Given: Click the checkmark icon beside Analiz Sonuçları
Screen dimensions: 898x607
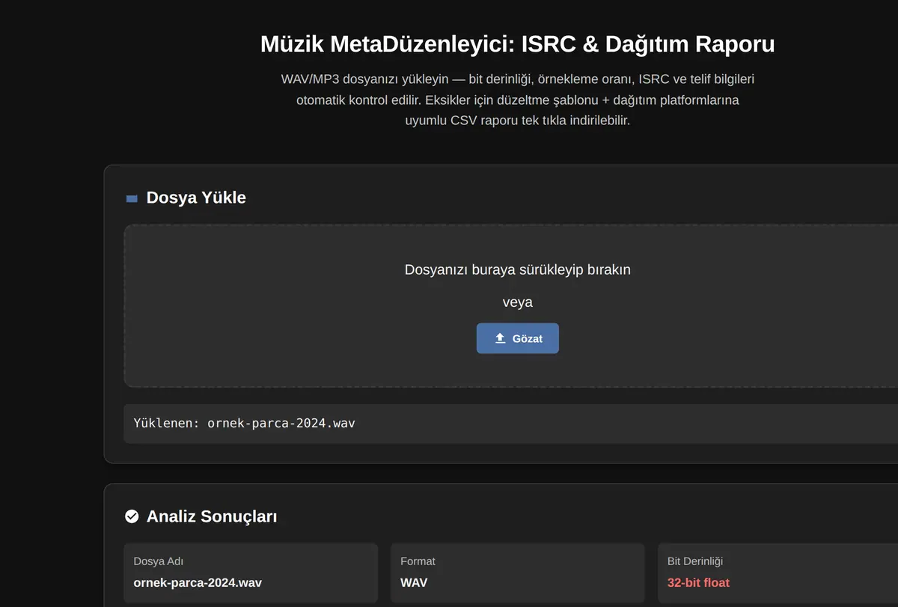Looking at the screenshot, I should 132,516.
